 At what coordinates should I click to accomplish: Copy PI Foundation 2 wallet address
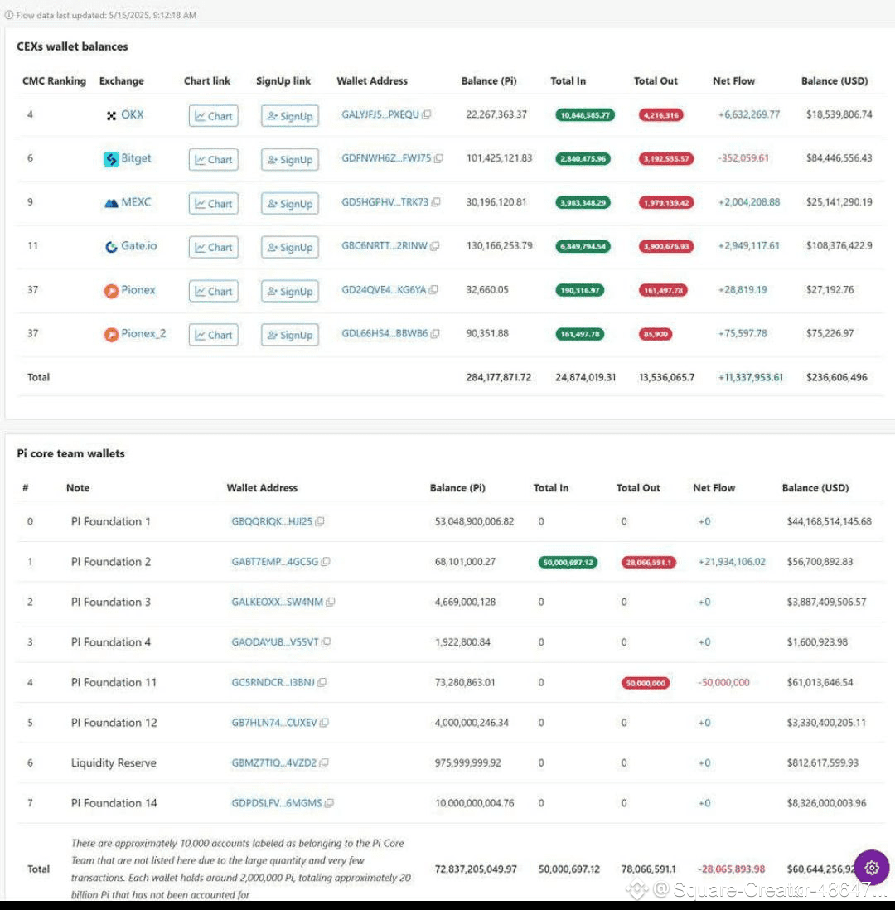click(326, 561)
